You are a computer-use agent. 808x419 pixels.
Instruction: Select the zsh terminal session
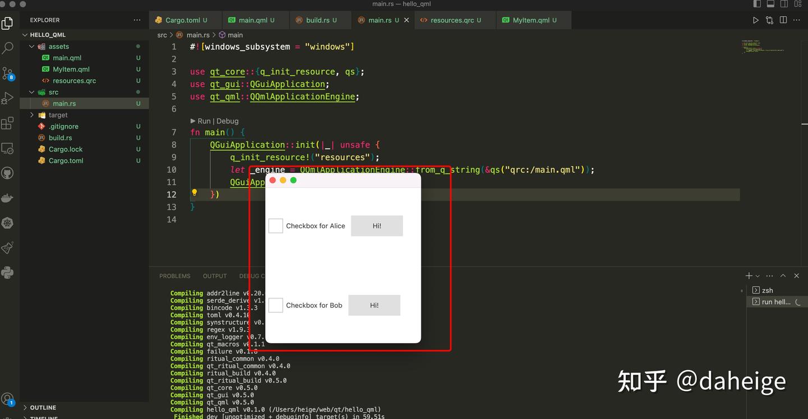pyautogui.click(x=767, y=290)
